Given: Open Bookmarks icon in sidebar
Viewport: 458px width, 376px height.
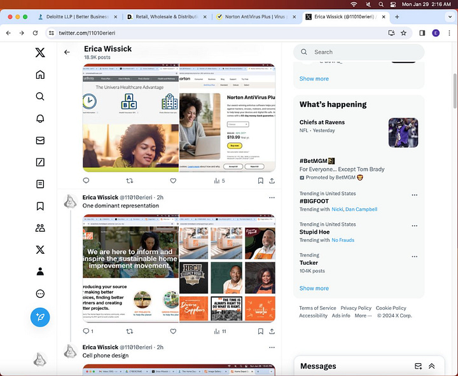Looking at the screenshot, I should click(x=40, y=206).
